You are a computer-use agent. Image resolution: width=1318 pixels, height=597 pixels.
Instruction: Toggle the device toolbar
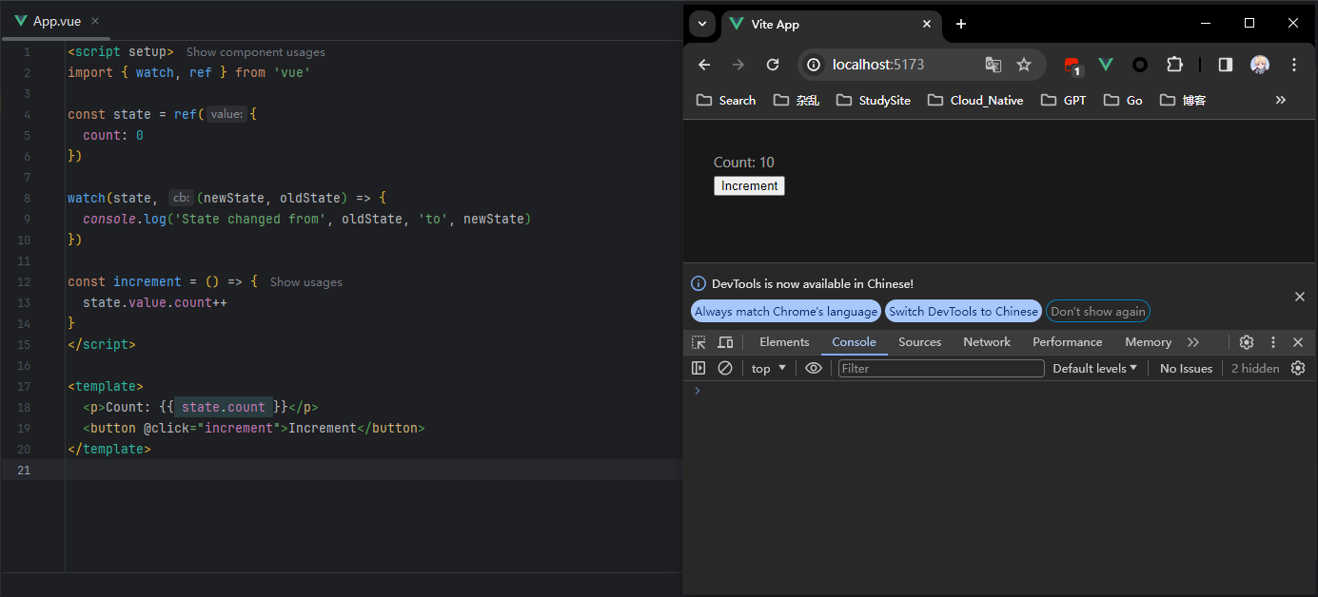tap(725, 342)
